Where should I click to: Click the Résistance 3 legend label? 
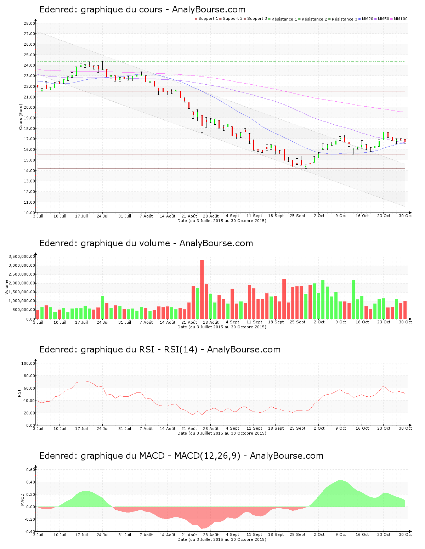point(345,19)
